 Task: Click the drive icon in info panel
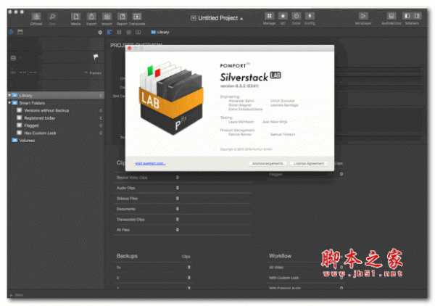click(x=13, y=58)
